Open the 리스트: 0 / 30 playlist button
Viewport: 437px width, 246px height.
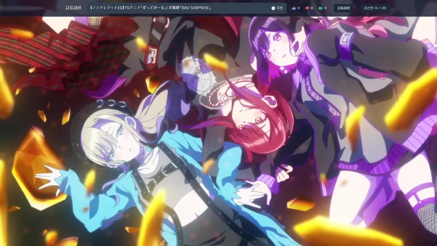point(375,8)
